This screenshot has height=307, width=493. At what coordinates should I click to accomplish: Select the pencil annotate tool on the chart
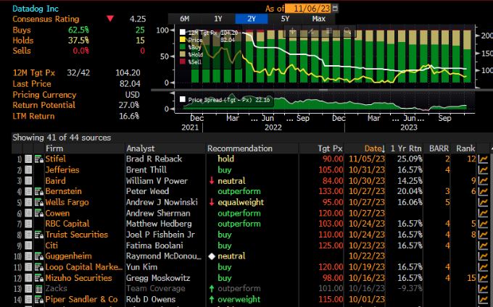coord(310,30)
